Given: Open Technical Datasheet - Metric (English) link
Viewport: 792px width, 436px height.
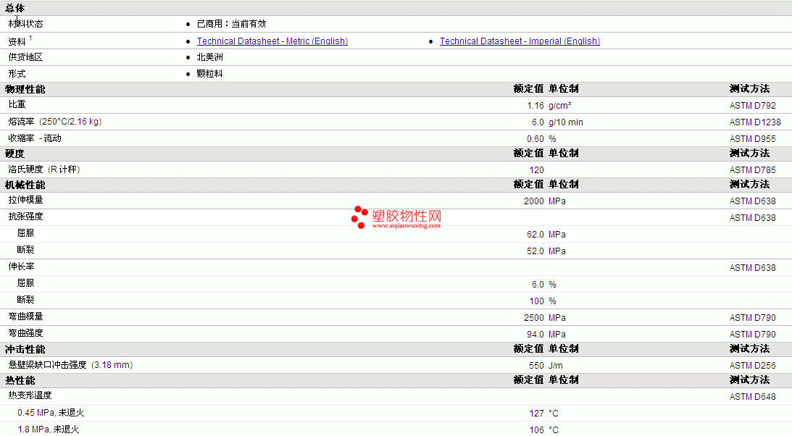Looking at the screenshot, I should tap(272, 41).
